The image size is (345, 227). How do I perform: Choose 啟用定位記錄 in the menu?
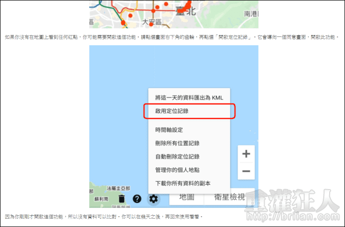click(x=172, y=111)
